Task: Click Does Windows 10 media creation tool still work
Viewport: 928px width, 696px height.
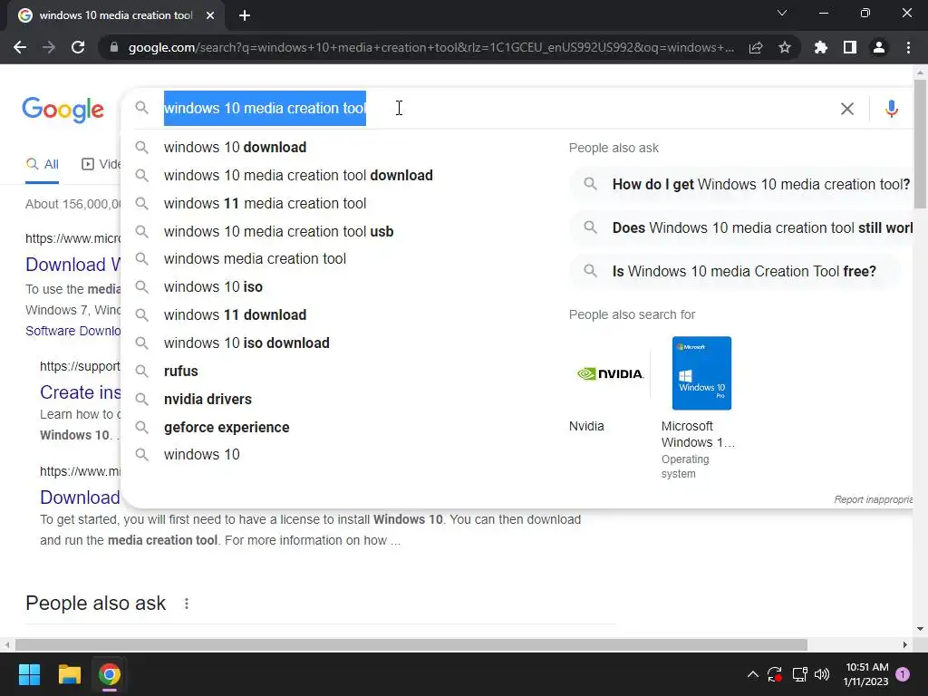Action: click(x=743, y=227)
